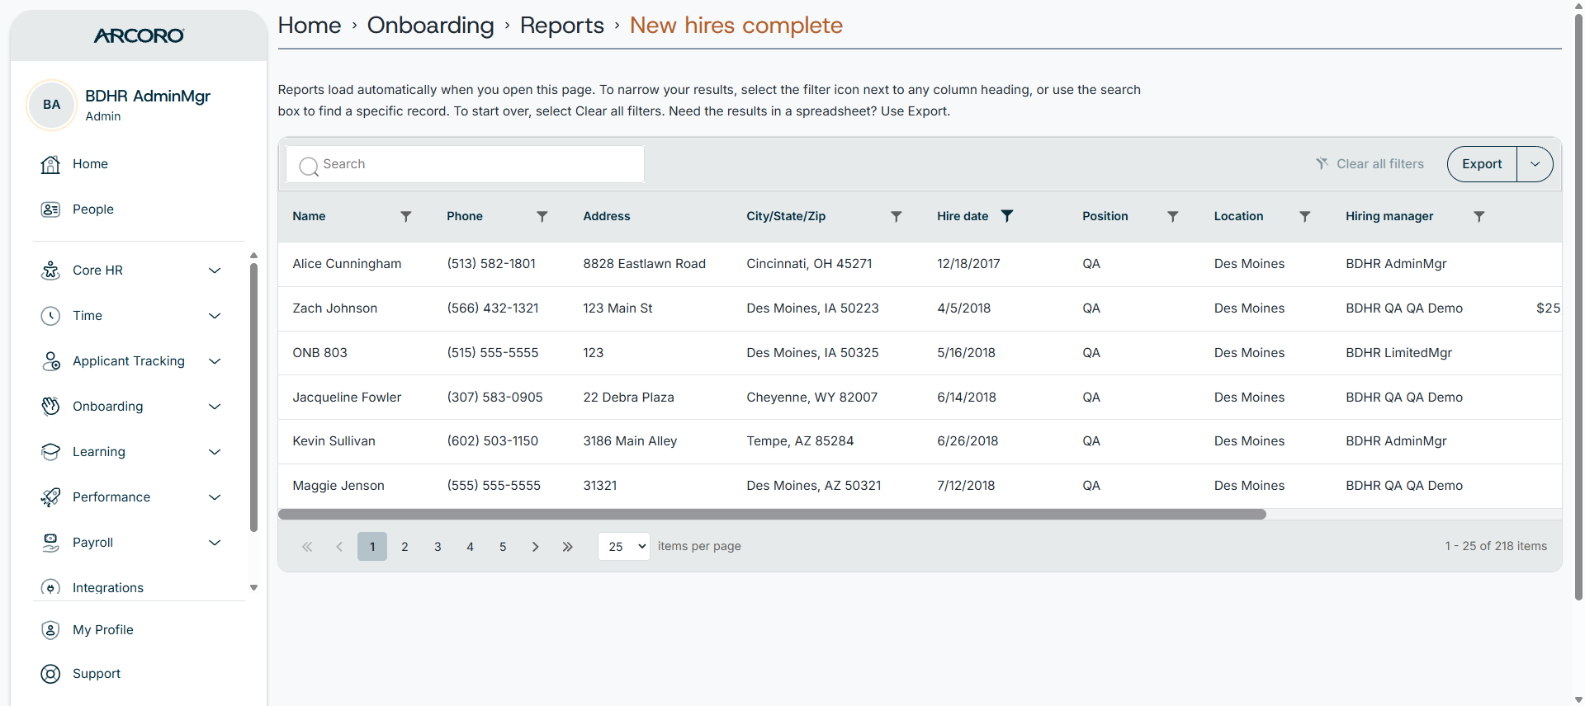Click Clear all filters
This screenshot has width=1585, height=706.
click(x=1370, y=164)
